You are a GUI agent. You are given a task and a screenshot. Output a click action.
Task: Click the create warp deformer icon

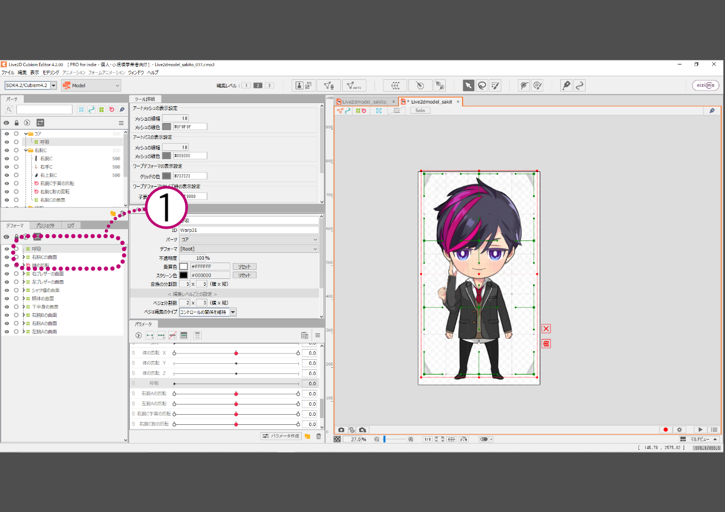pos(395,85)
